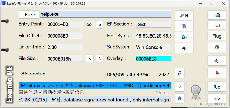The height and width of the screenshot is (108, 230).
Task: Click the blue refresh arrows icon
Action: point(180,73)
